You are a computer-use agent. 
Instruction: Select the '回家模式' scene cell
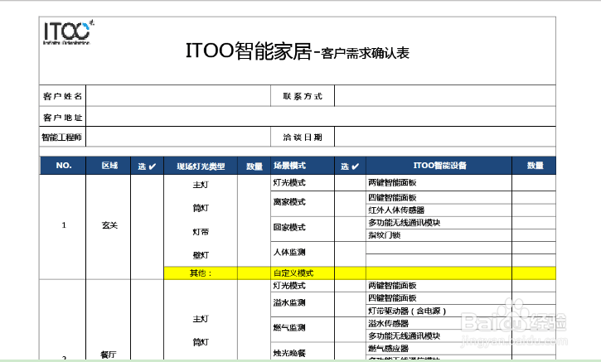click(303, 229)
